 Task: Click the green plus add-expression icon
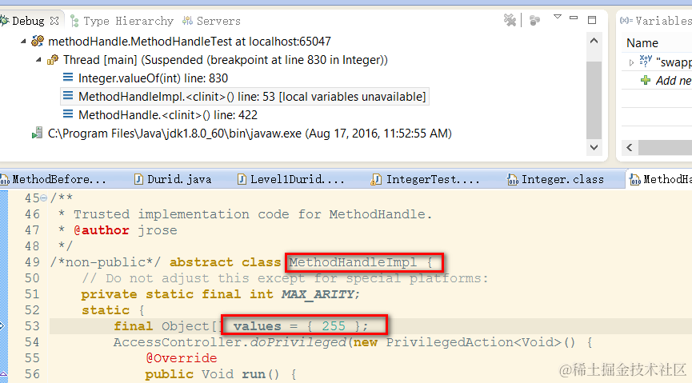[x=646, y=80]
